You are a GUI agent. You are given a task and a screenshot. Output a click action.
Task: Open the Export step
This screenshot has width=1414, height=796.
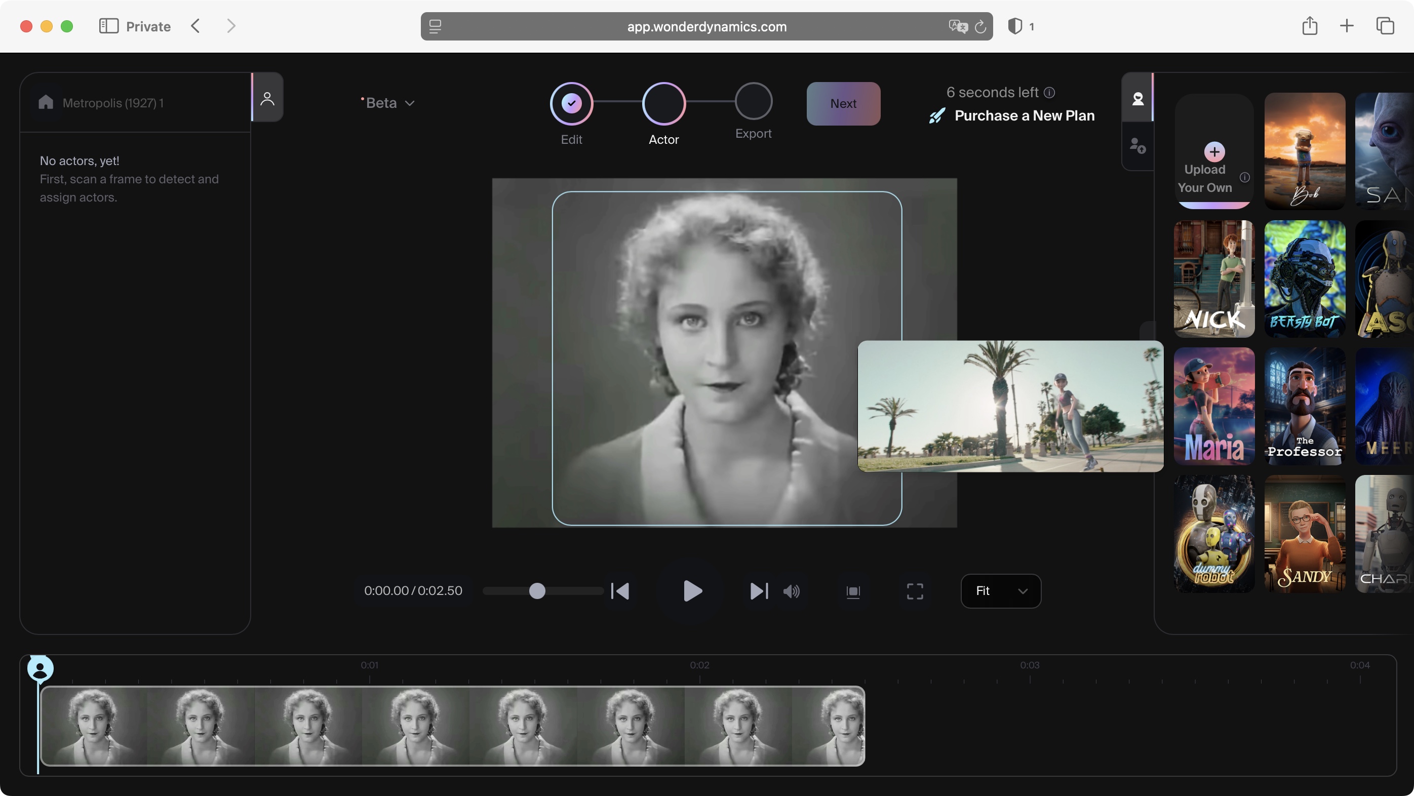tap(753, 103)
